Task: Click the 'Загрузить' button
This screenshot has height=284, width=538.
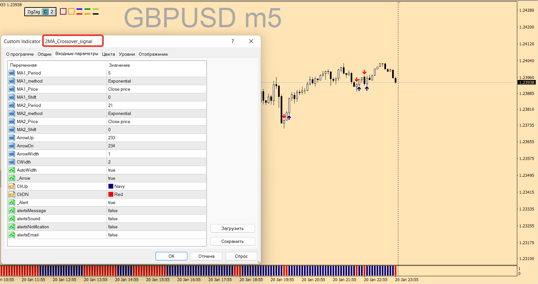Action: pos(233,228)
